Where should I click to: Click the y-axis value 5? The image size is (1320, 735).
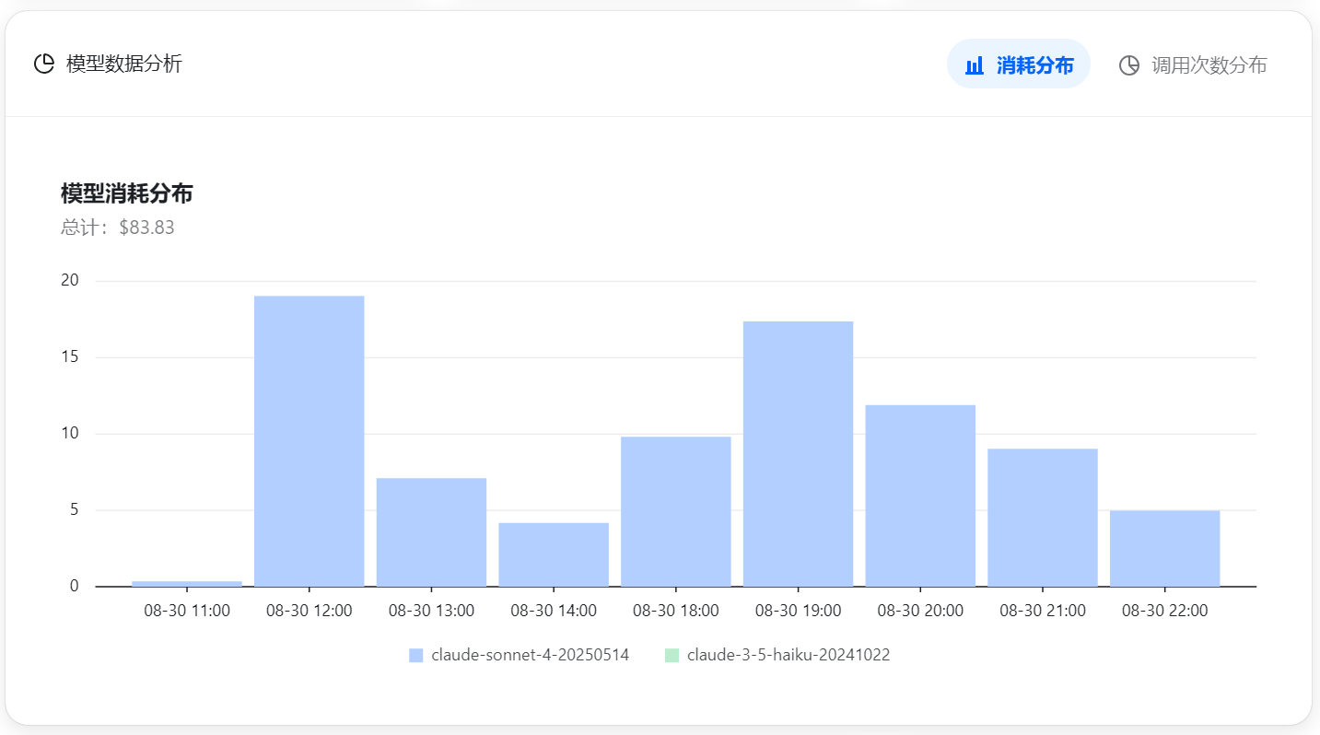(x=75, y=510)
